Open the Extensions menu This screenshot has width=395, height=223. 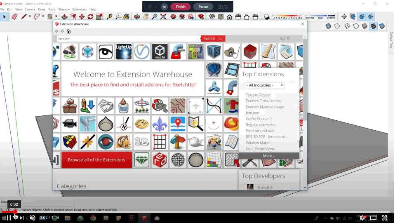coord(79,9)
